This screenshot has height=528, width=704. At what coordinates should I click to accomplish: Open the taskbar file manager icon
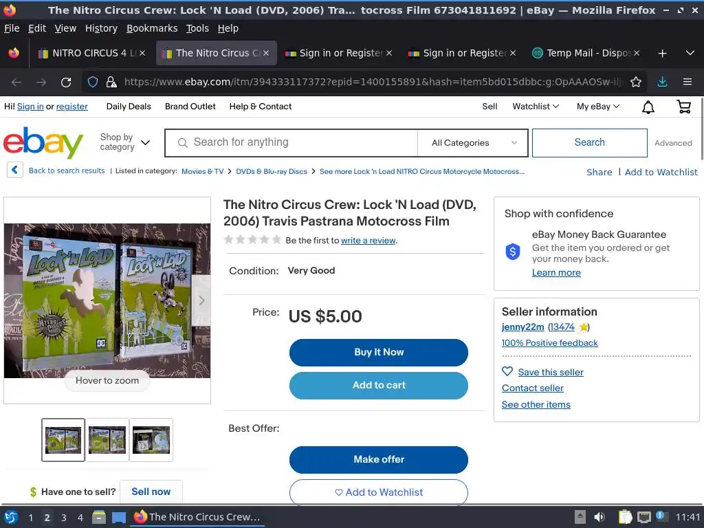coord(99,517)
